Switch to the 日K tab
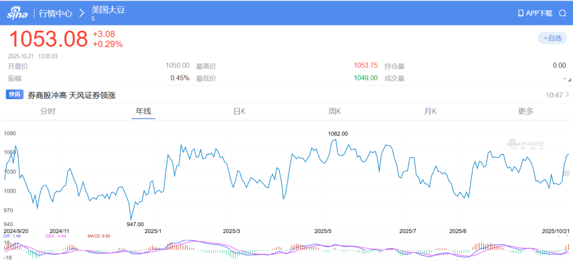This screenshot has width=573, height=261. click(x=239, y=111)
